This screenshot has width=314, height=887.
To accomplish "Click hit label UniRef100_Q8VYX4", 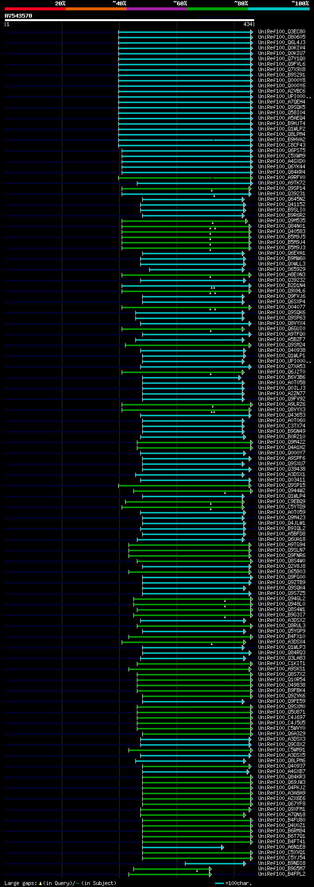I will (x=282, y=323).
